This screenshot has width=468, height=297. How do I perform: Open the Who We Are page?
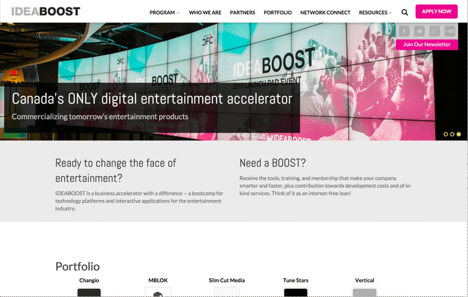205,13
